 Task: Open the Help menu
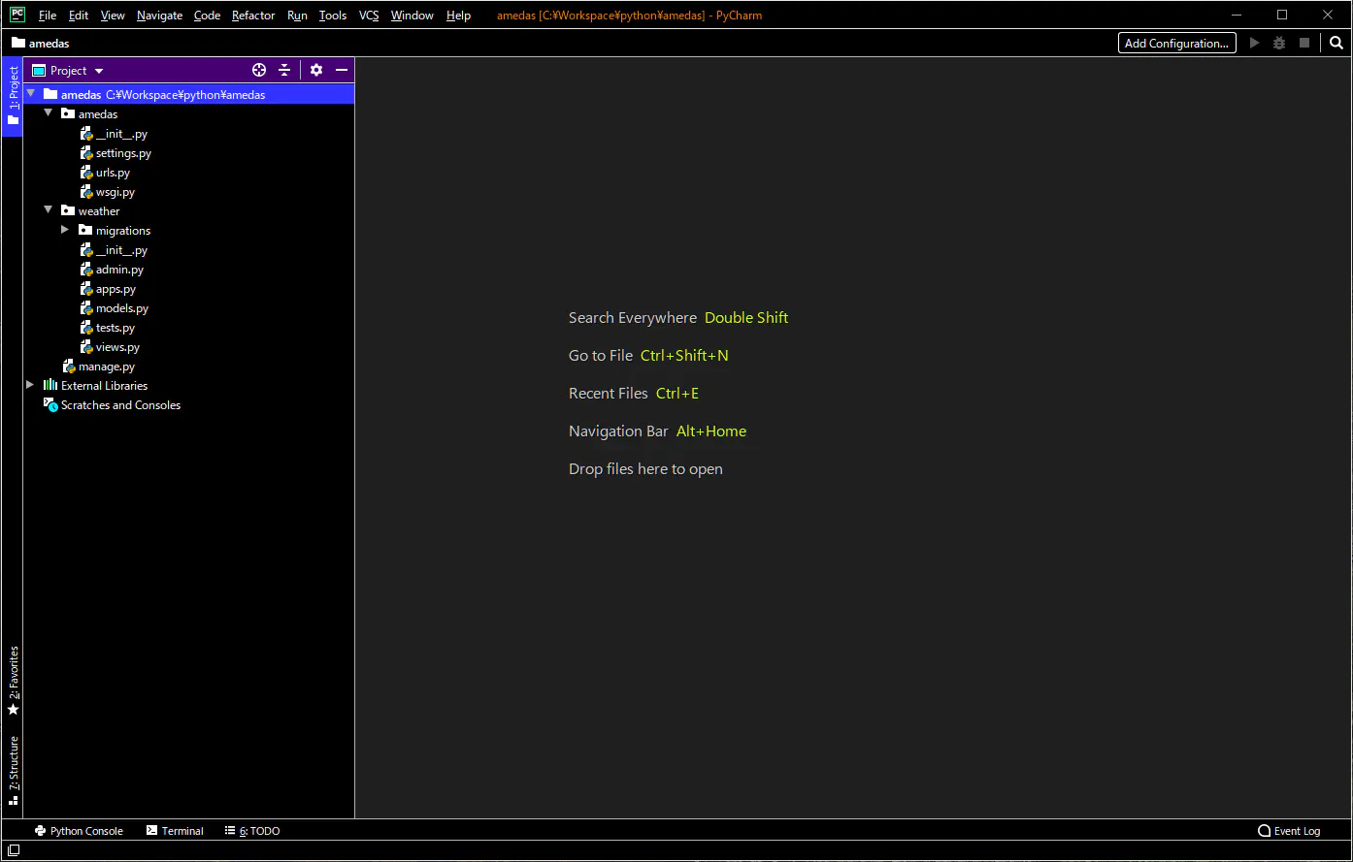(x=458, y=16)
